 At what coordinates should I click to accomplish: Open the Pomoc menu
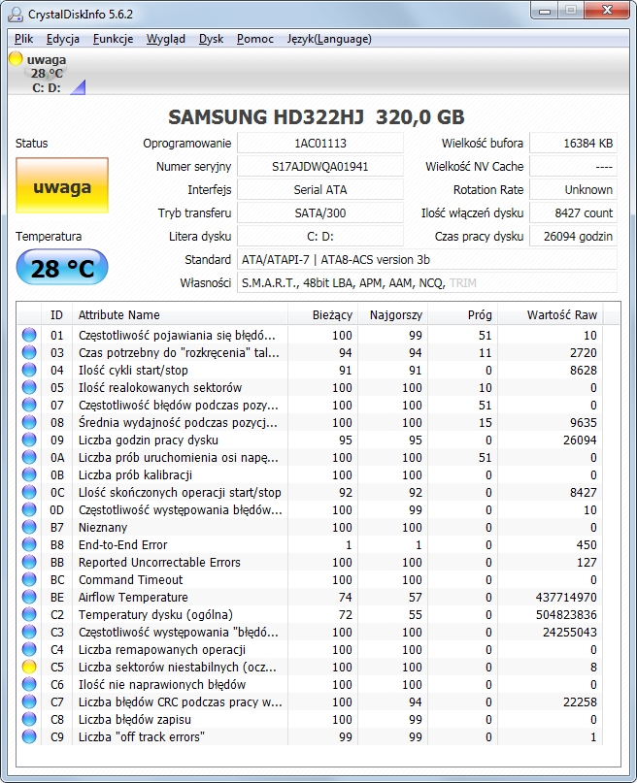pyautogui.click(x=254, y=39)
